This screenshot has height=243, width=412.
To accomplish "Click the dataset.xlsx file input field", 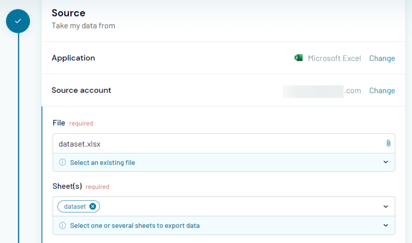I will coord(215,143).
